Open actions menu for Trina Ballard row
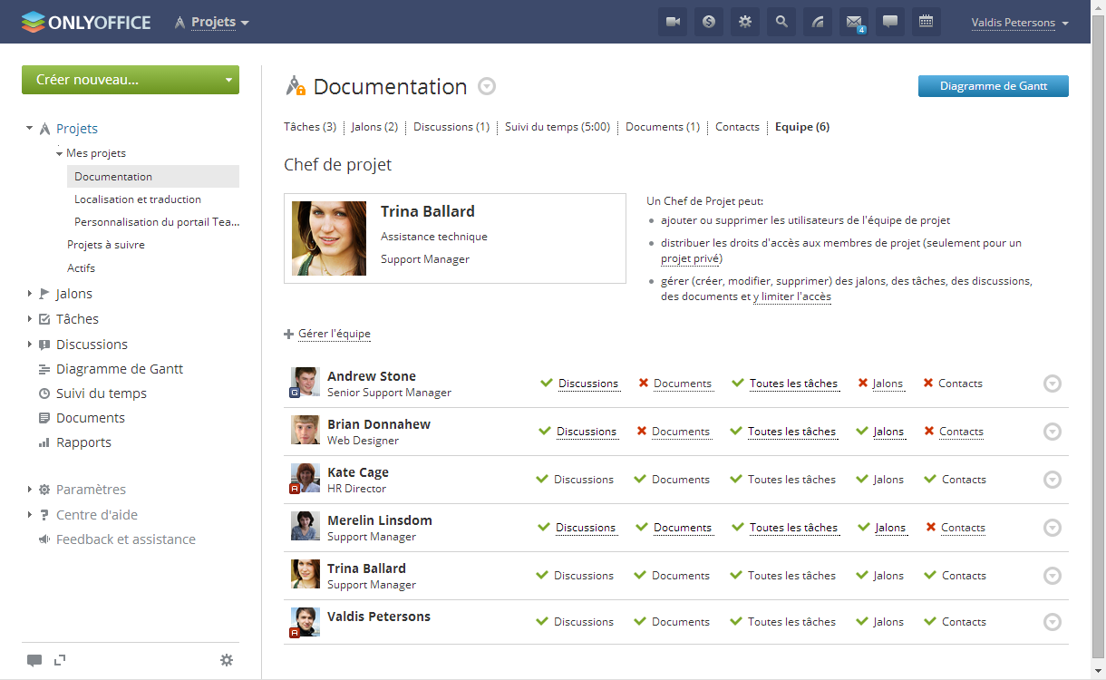The height and width of the screenshot is (680, 1106). point(1052,576)
